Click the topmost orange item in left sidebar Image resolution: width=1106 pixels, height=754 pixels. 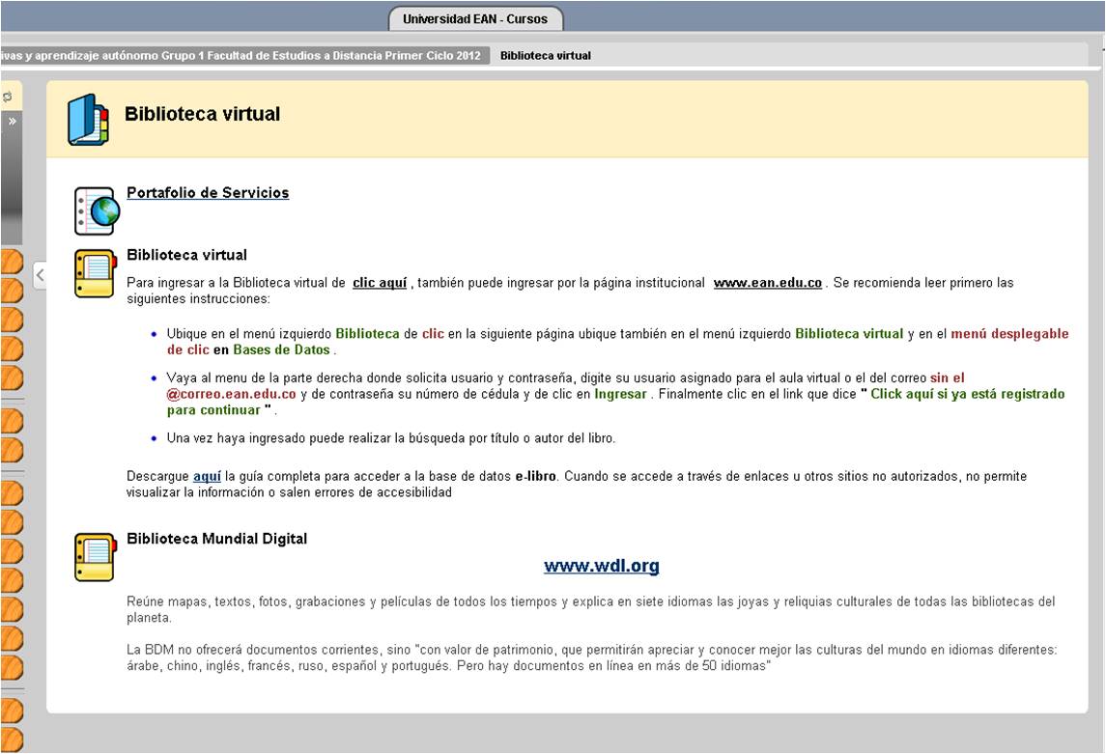11,263
